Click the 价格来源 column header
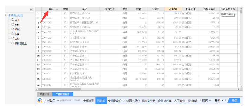Image resolution: width=245 pixels, height=110 pixels. [191, 9]
